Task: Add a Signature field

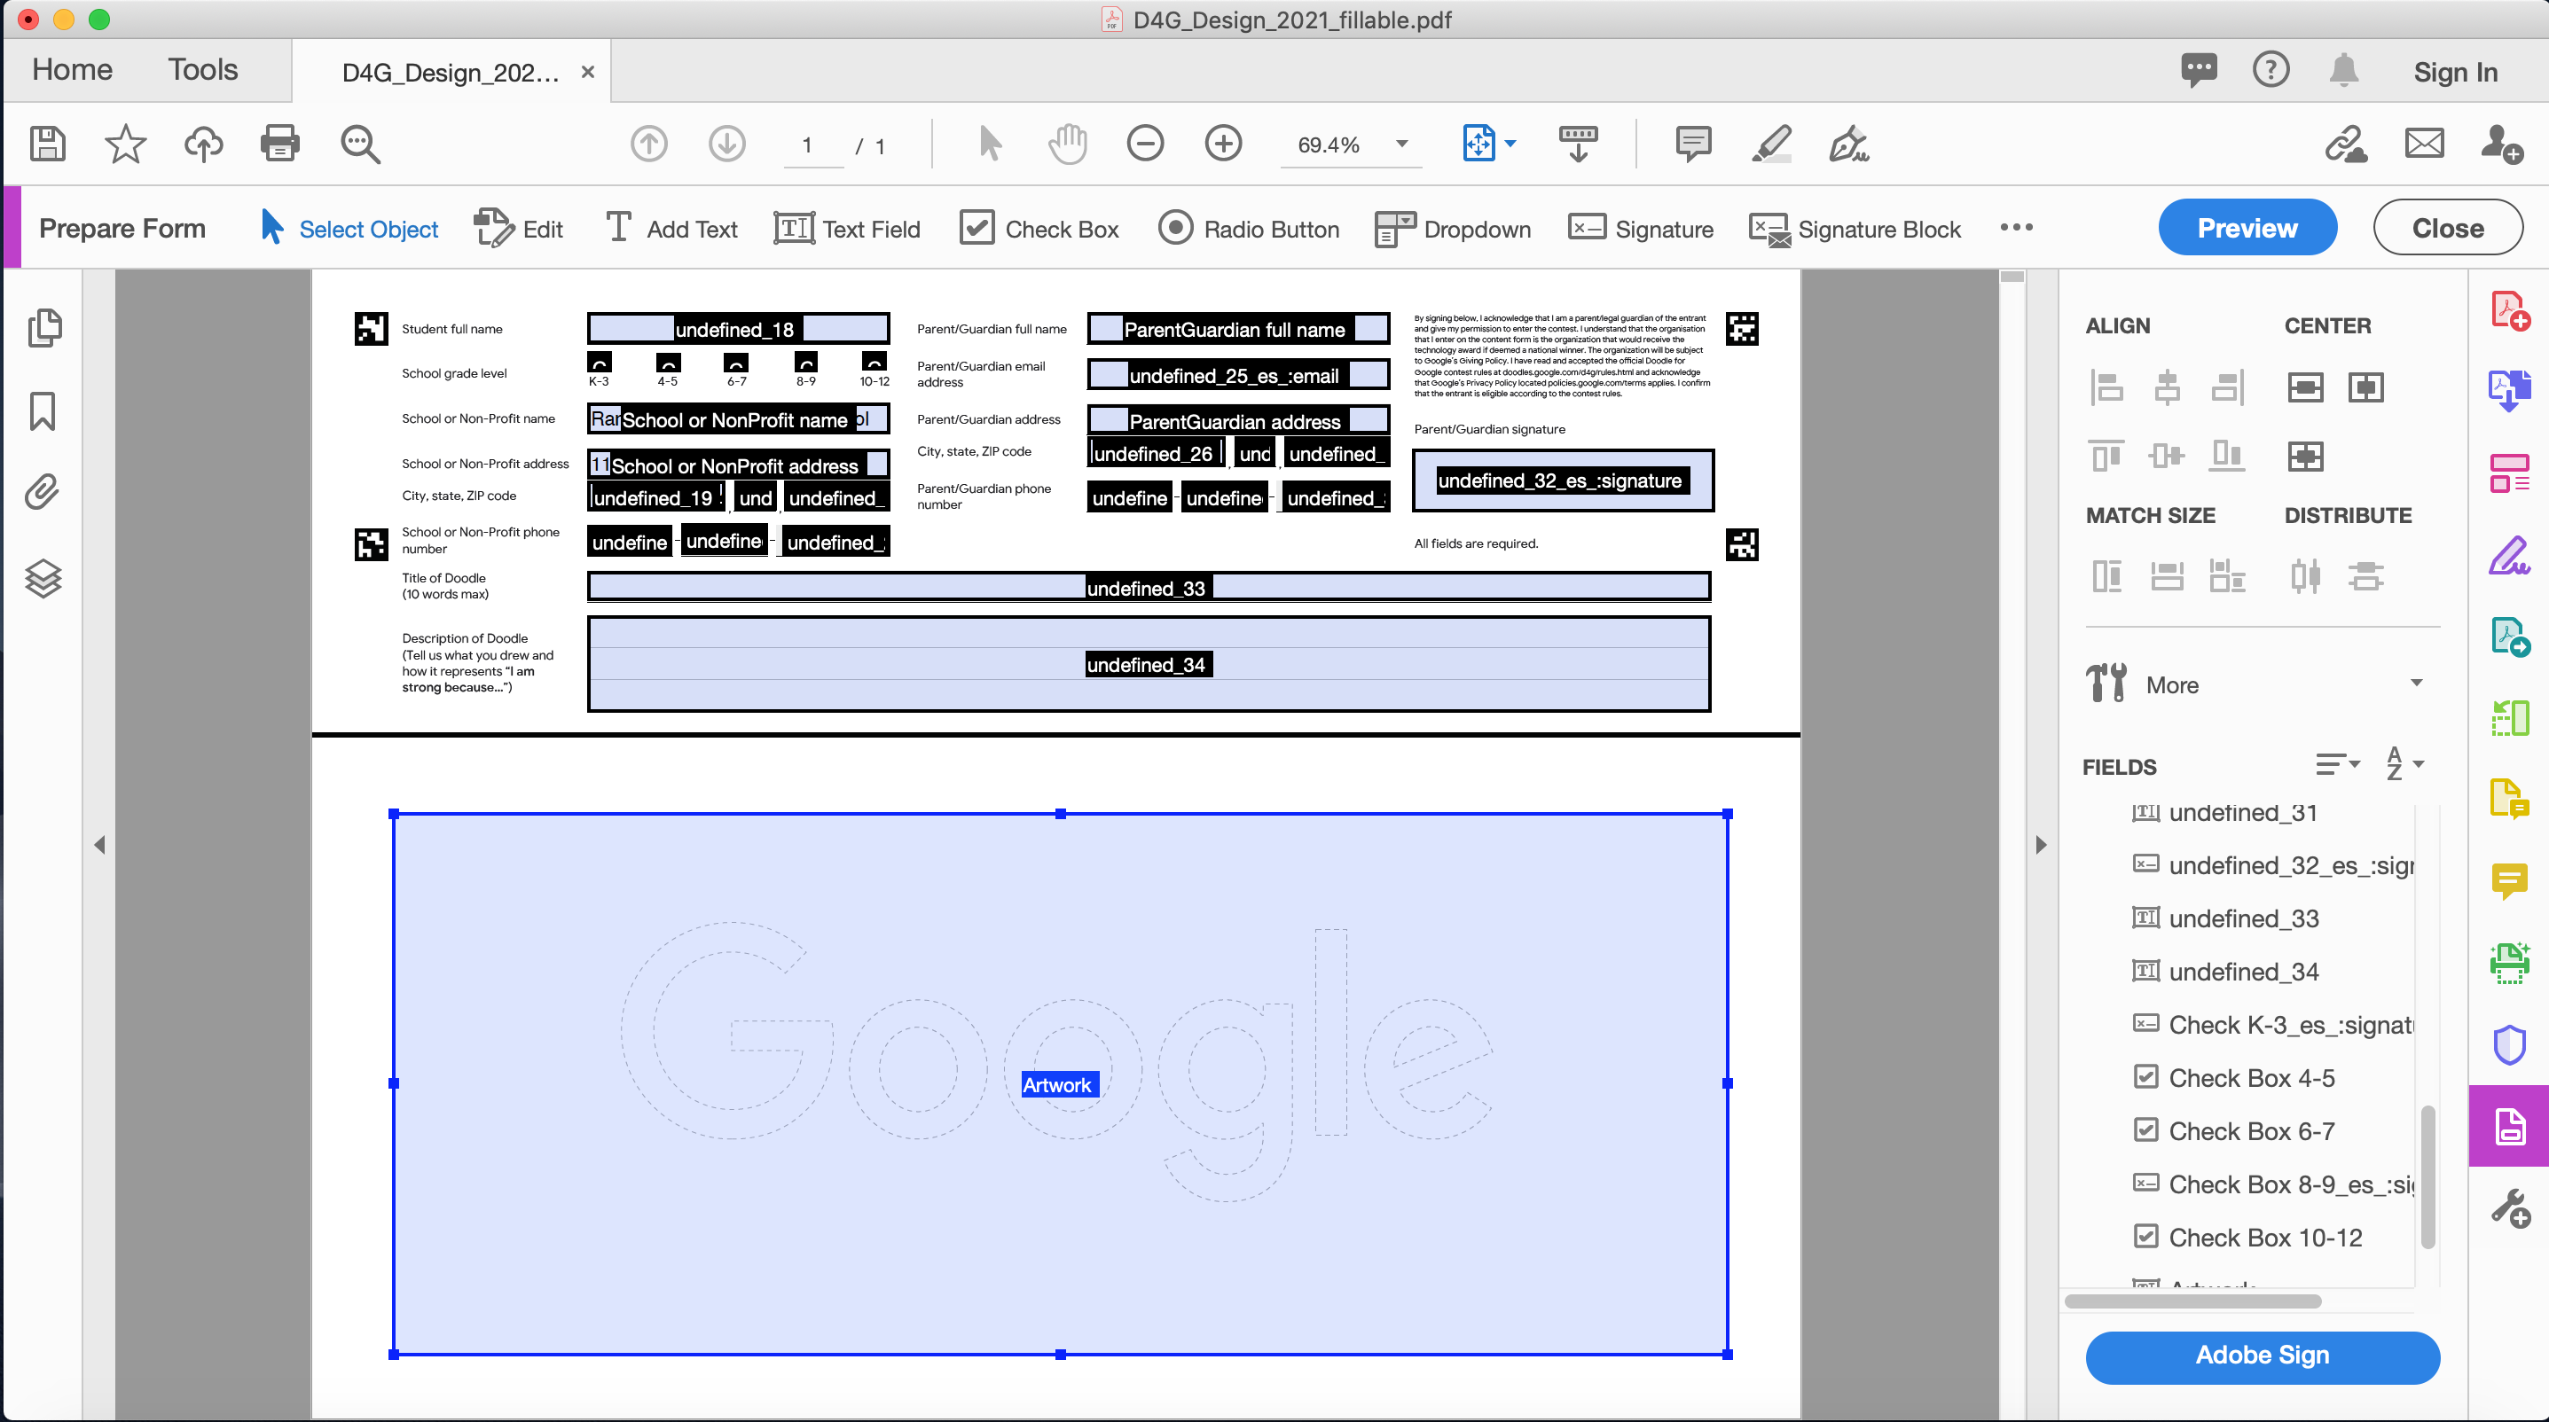Action: point(1640,228)
